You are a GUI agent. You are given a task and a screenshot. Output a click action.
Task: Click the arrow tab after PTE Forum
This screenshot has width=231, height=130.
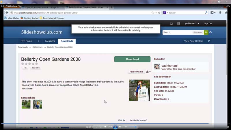pos(39,41)
